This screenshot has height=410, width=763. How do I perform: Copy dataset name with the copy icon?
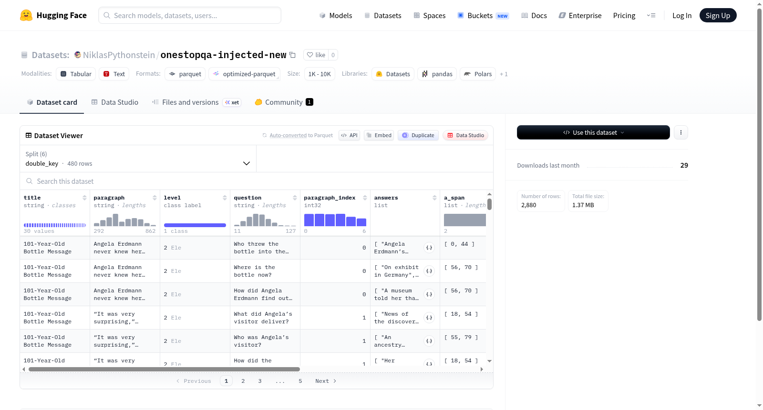coord(293,55)
